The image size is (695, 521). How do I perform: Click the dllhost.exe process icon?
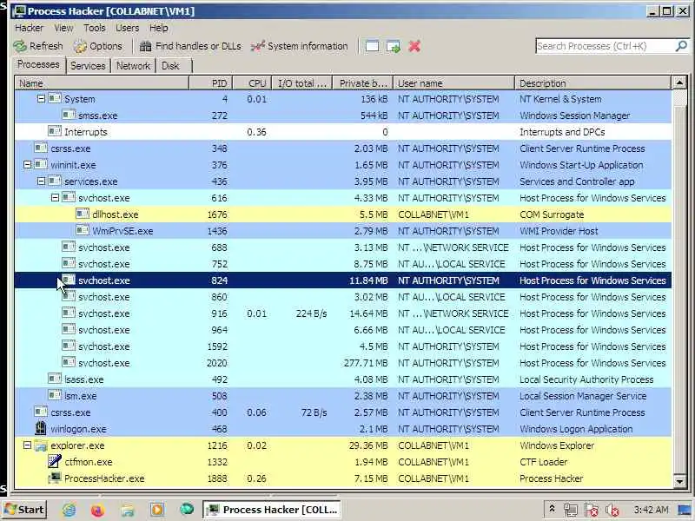click(x=83, y=214)
